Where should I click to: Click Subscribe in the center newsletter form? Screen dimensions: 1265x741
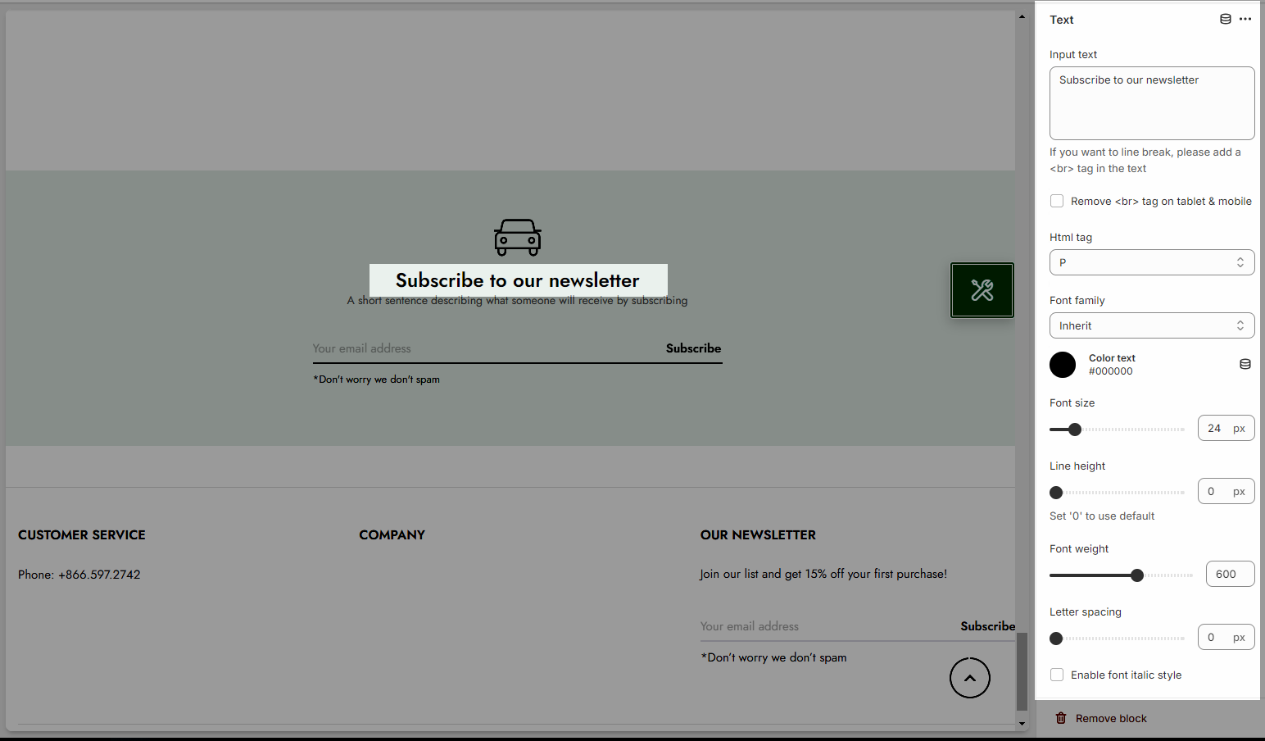(693, 348)
